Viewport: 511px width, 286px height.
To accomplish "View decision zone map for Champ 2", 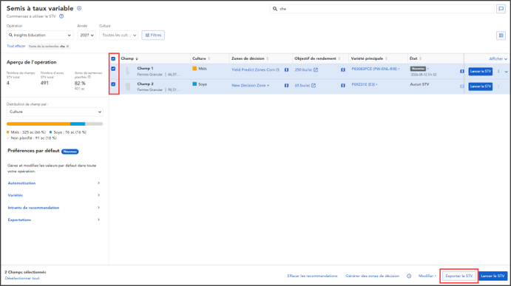I will pyautogui.click(x=286, y=86).
